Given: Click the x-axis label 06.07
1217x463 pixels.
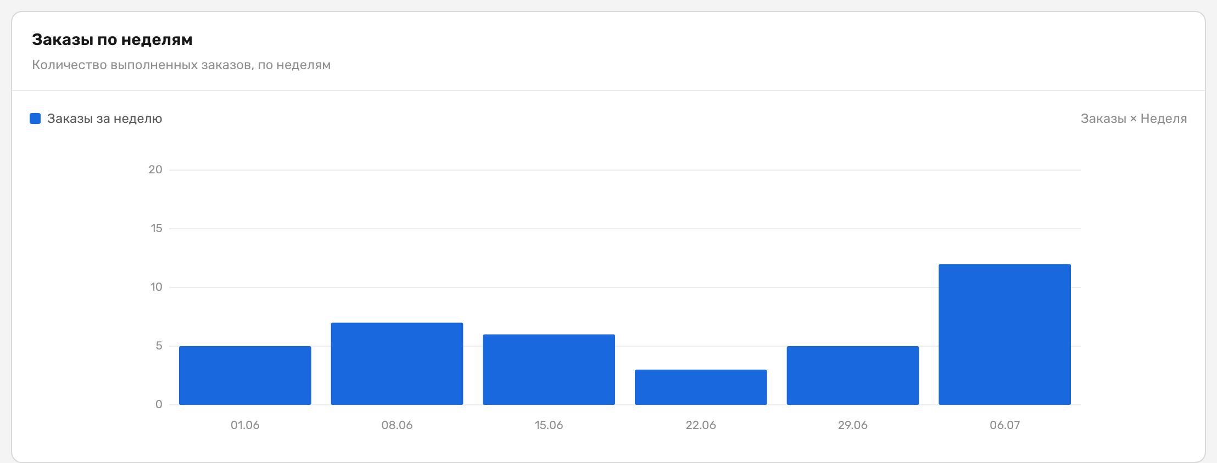Looking at the screenshot, I should tap(1004, 425).
